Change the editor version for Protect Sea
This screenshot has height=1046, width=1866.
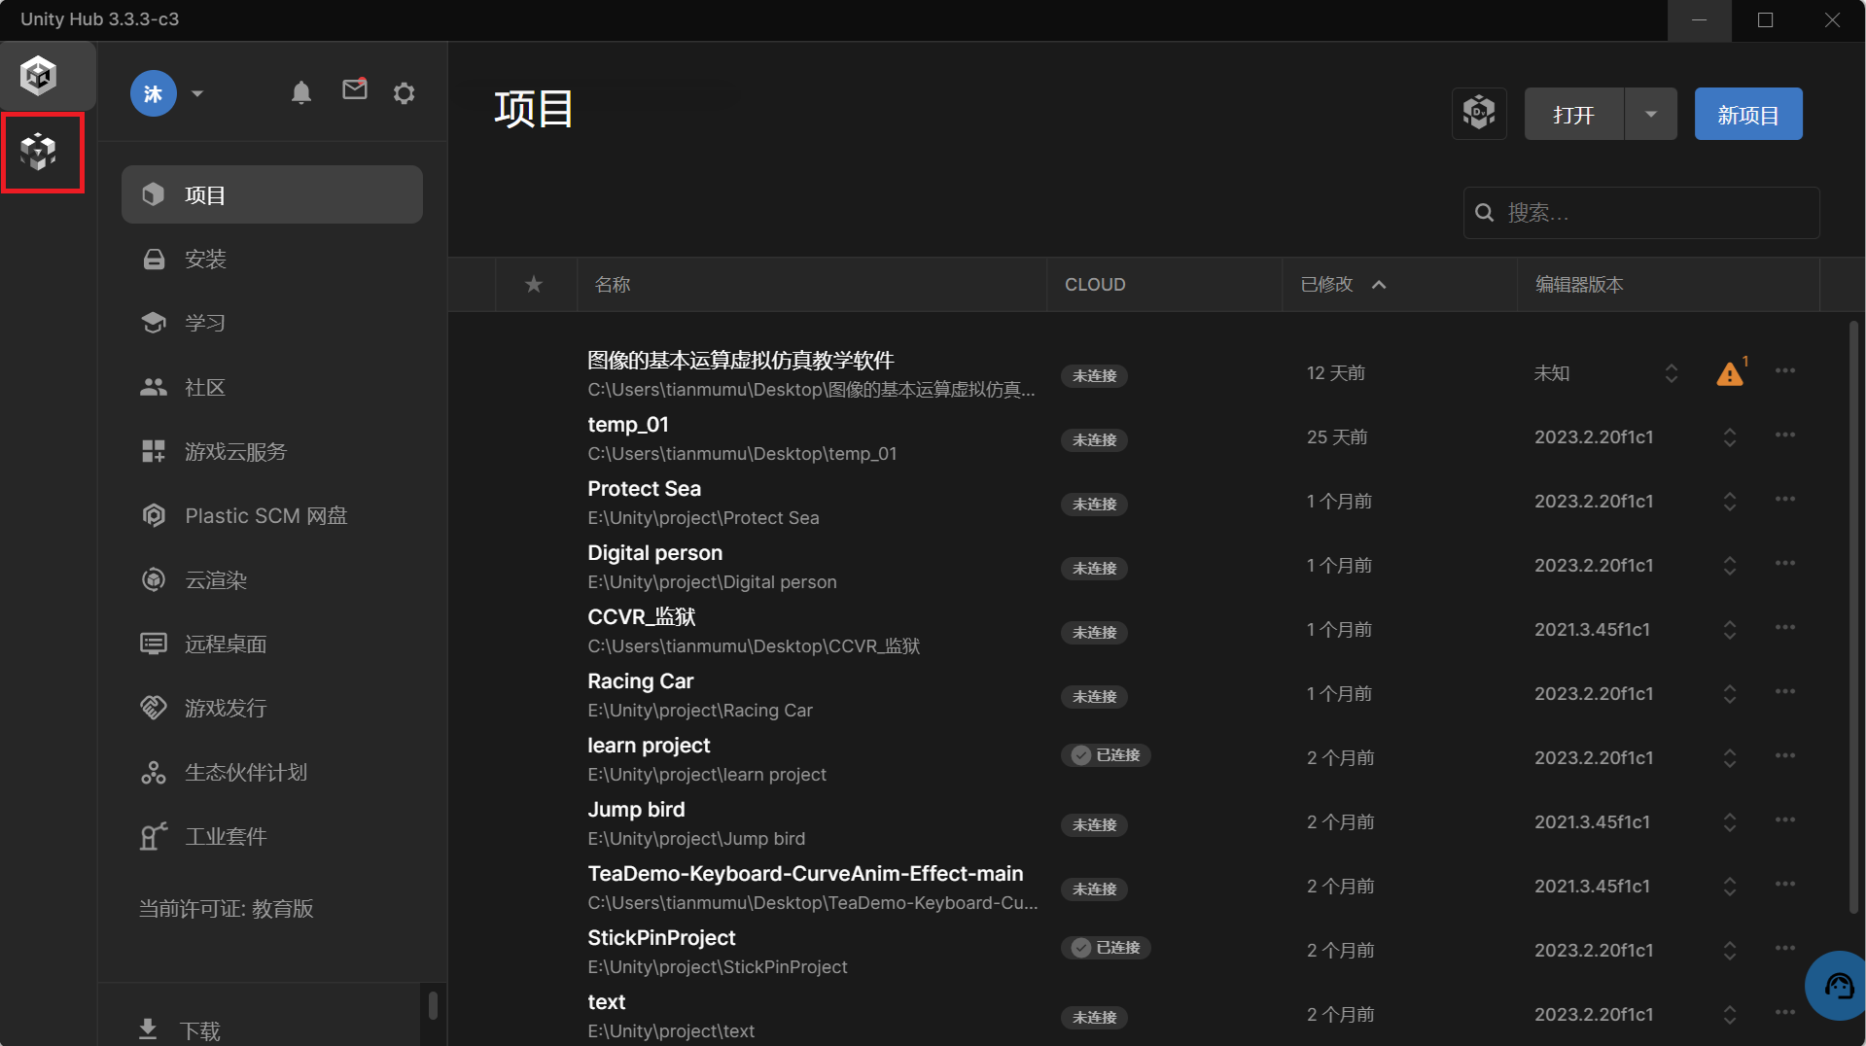[1730, 502]
